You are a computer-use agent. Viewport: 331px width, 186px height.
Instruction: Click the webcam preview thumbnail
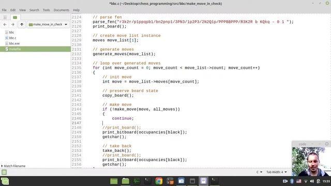311,161
